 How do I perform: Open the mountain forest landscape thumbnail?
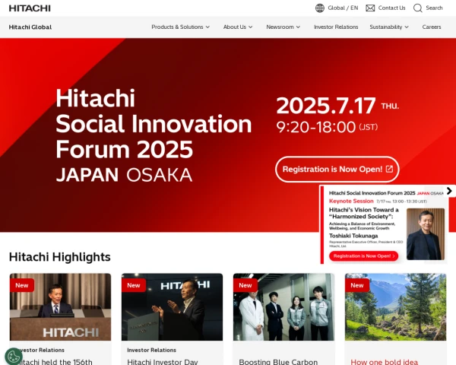click(395, 306)
